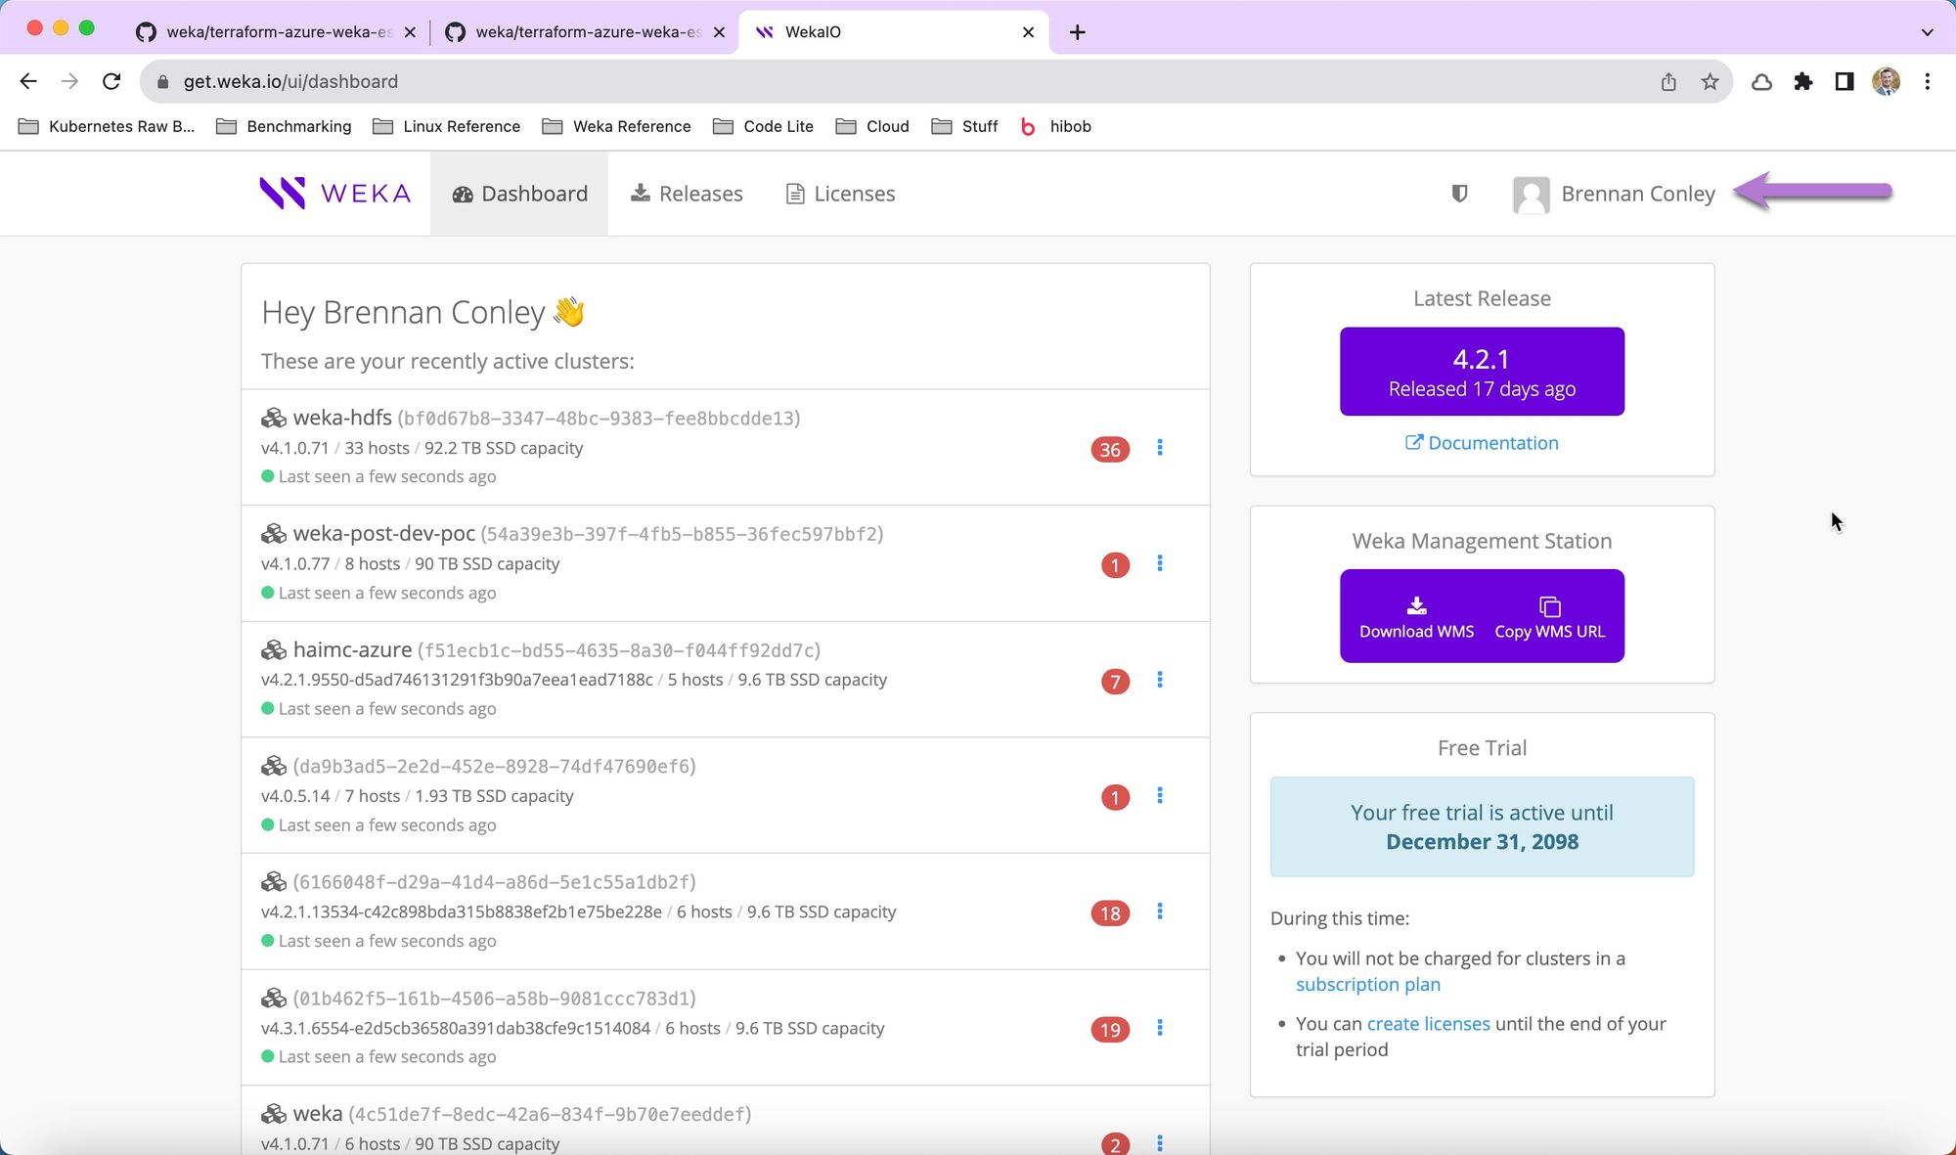Click share icon in address bar
This screenshot has width=1956, height=1155.
[x=1668, y=82]
